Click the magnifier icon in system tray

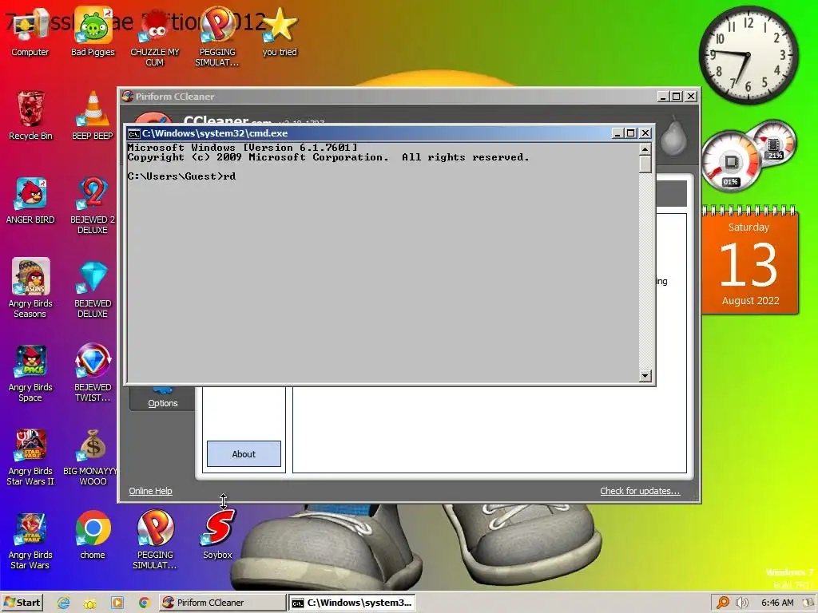[722, 603]
